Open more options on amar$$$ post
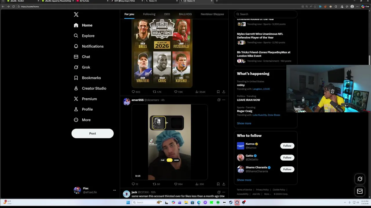Screen dimensions: 371x208 click(x=224, y=100)
